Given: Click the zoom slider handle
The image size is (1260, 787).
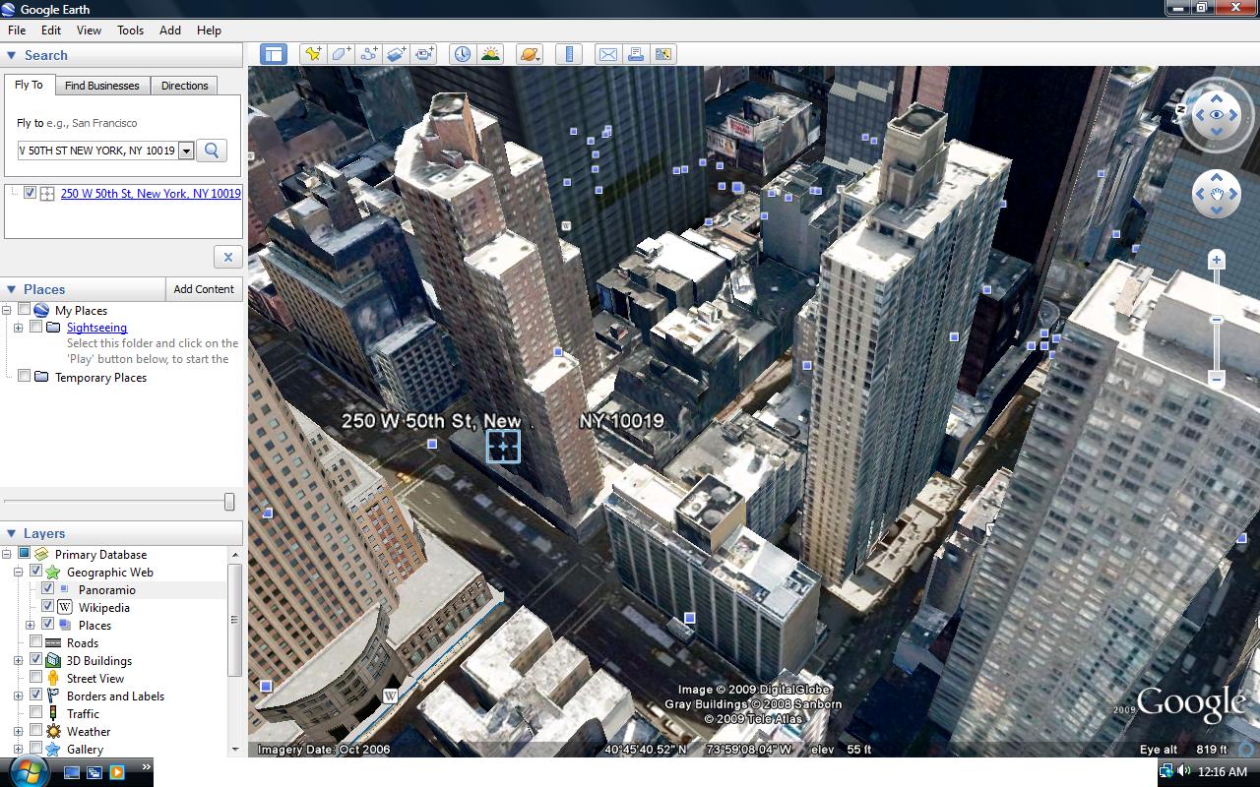Looking at the screenshot, I should coord(1217,320).
